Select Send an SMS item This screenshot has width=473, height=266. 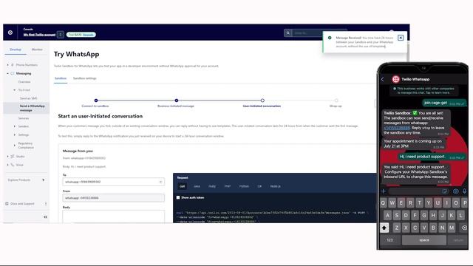(x=28, y=98)
